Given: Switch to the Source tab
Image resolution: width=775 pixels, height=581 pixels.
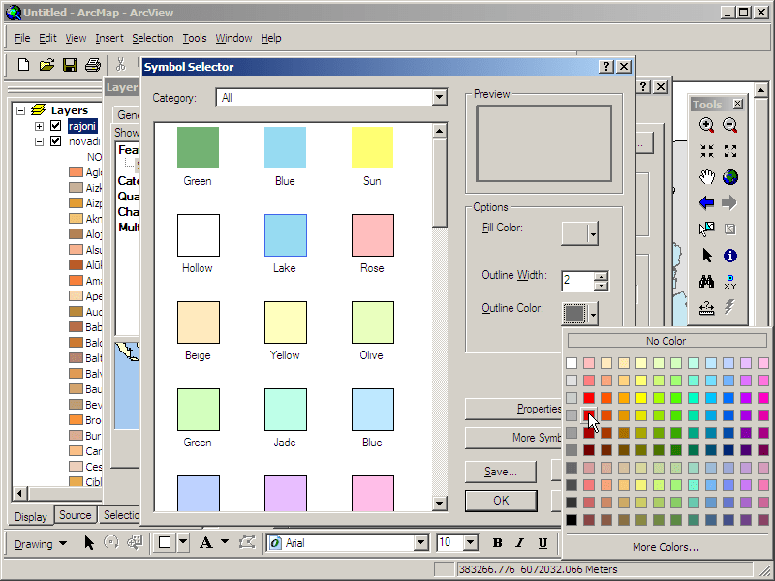Looking at the screenshot, I should (x=76, y=515).
